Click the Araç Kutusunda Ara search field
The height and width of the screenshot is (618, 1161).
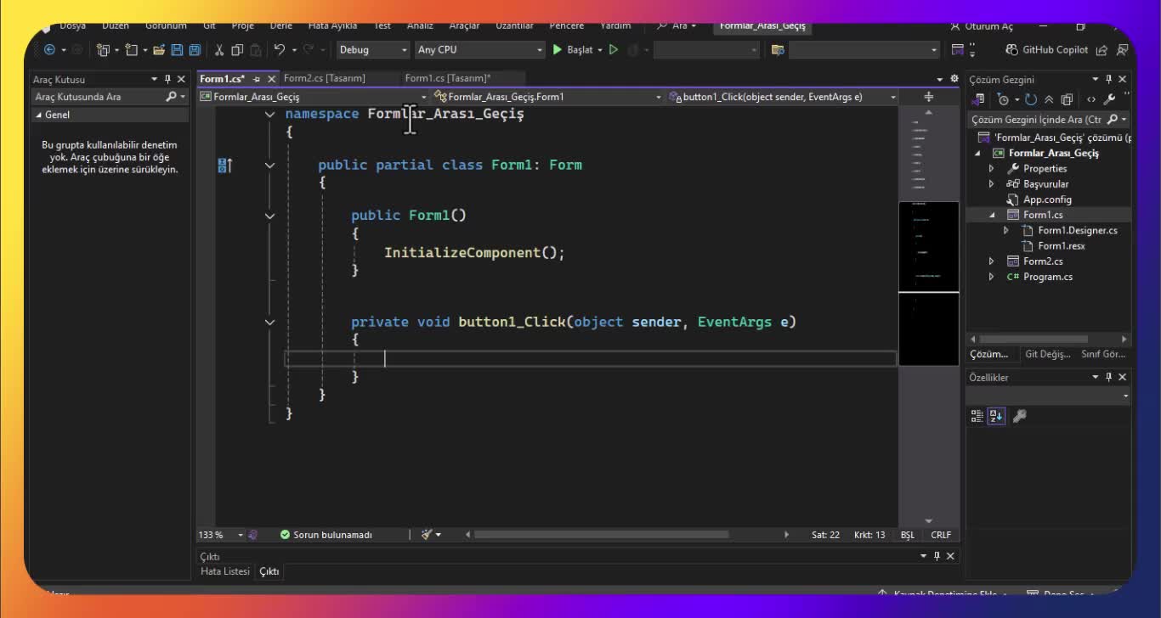[x=110, y=97]
